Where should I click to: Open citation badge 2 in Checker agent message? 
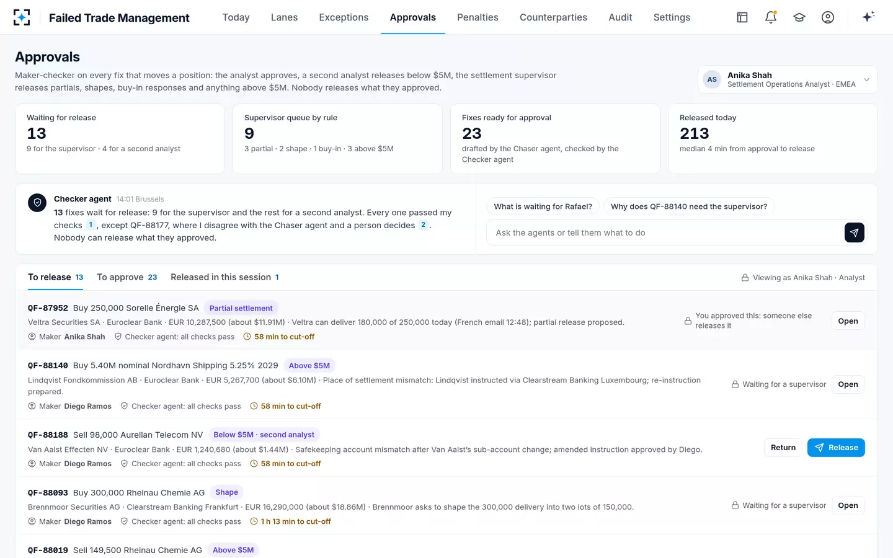coord(424,225)
